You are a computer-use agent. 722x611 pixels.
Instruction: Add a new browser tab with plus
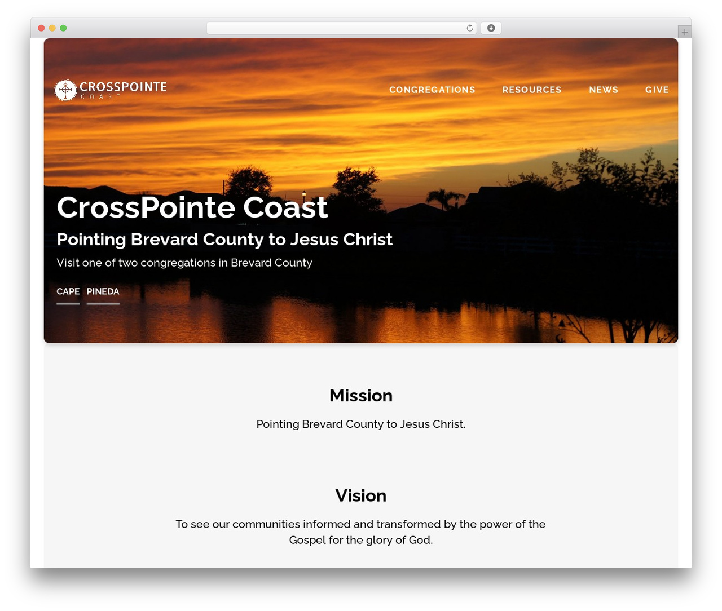click(684, 32)
